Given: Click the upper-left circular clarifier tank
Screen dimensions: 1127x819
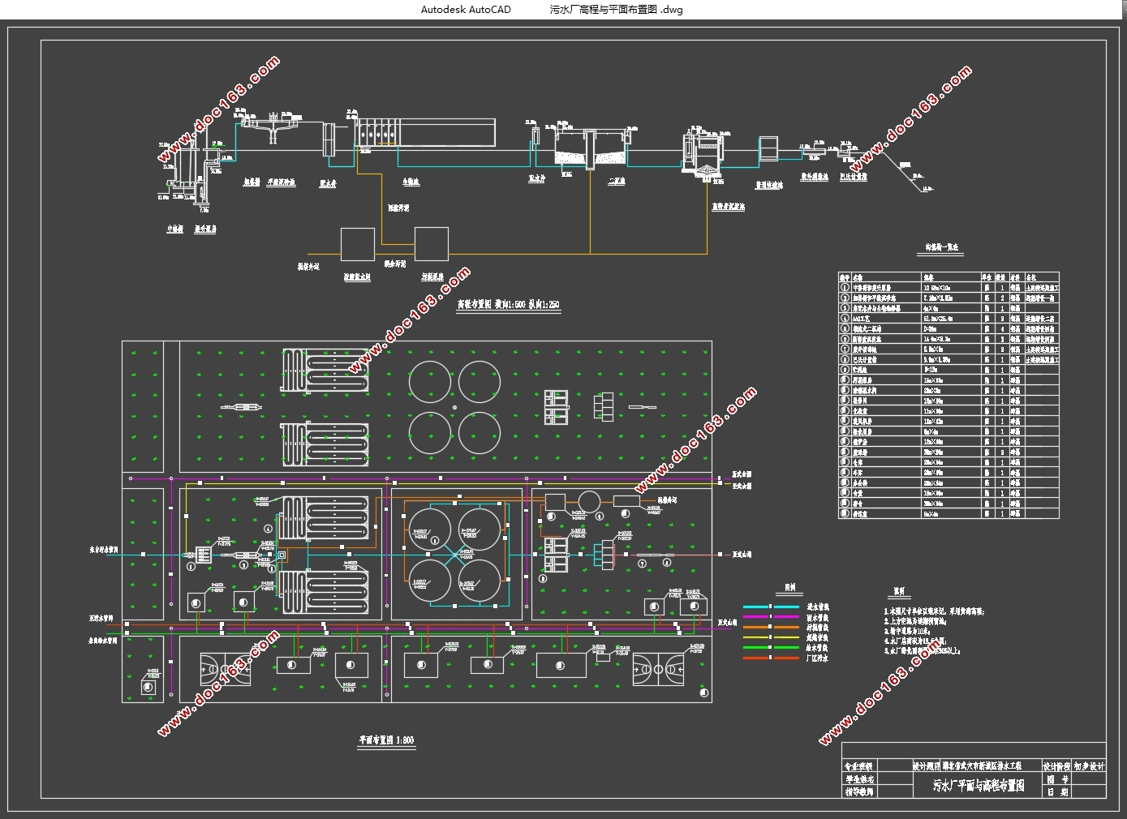Looking at the screenshot, I should [x=429, y=381].
